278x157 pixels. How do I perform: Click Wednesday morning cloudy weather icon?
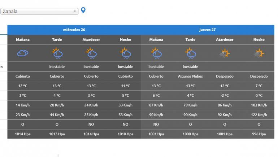[x=23, y=53]
